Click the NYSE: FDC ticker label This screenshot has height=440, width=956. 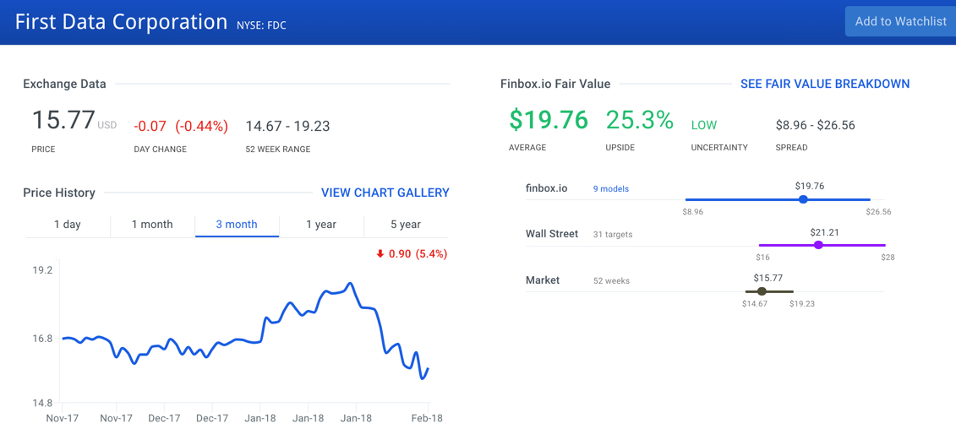(262, 25)
